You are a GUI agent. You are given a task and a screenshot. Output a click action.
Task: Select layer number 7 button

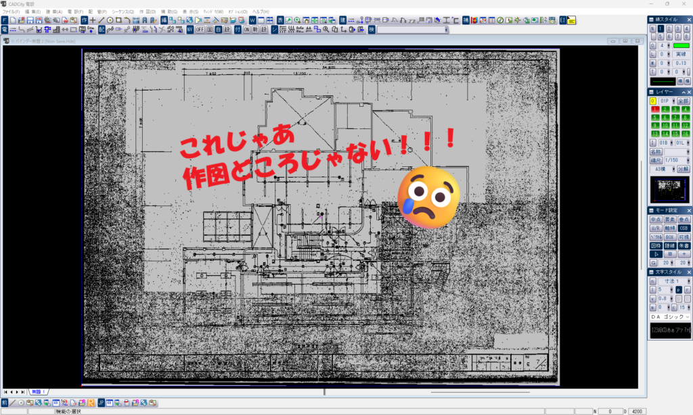[x=675, y=118]
